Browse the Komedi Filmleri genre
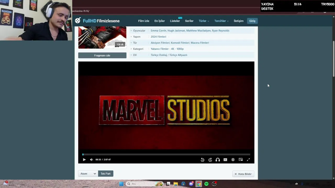Image resolution: width=335 pixels, height=188 pixels. [180, 43]
